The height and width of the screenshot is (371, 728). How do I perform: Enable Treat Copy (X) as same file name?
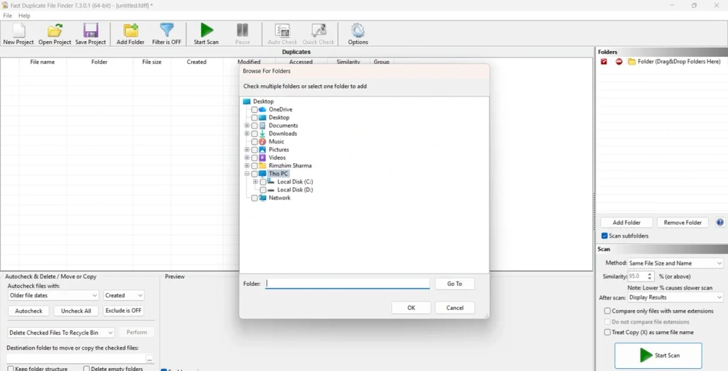[607, 332]
